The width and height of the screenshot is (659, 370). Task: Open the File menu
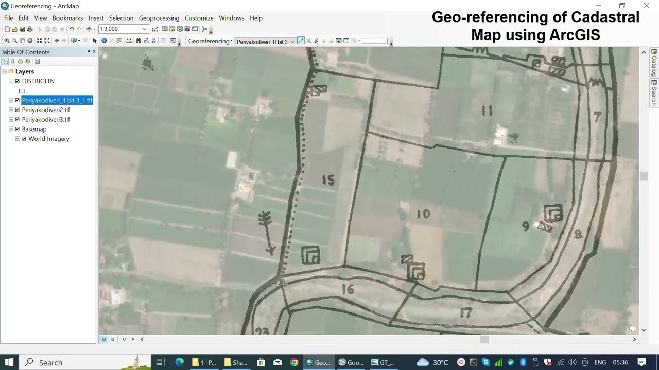8,18
